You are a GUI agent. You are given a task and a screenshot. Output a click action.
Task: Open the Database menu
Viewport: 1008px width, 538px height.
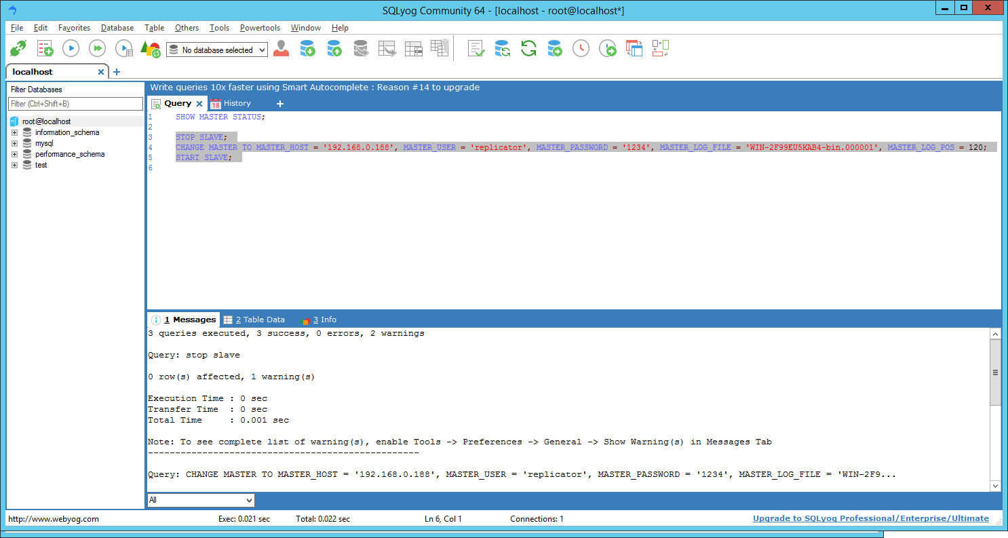117,28
